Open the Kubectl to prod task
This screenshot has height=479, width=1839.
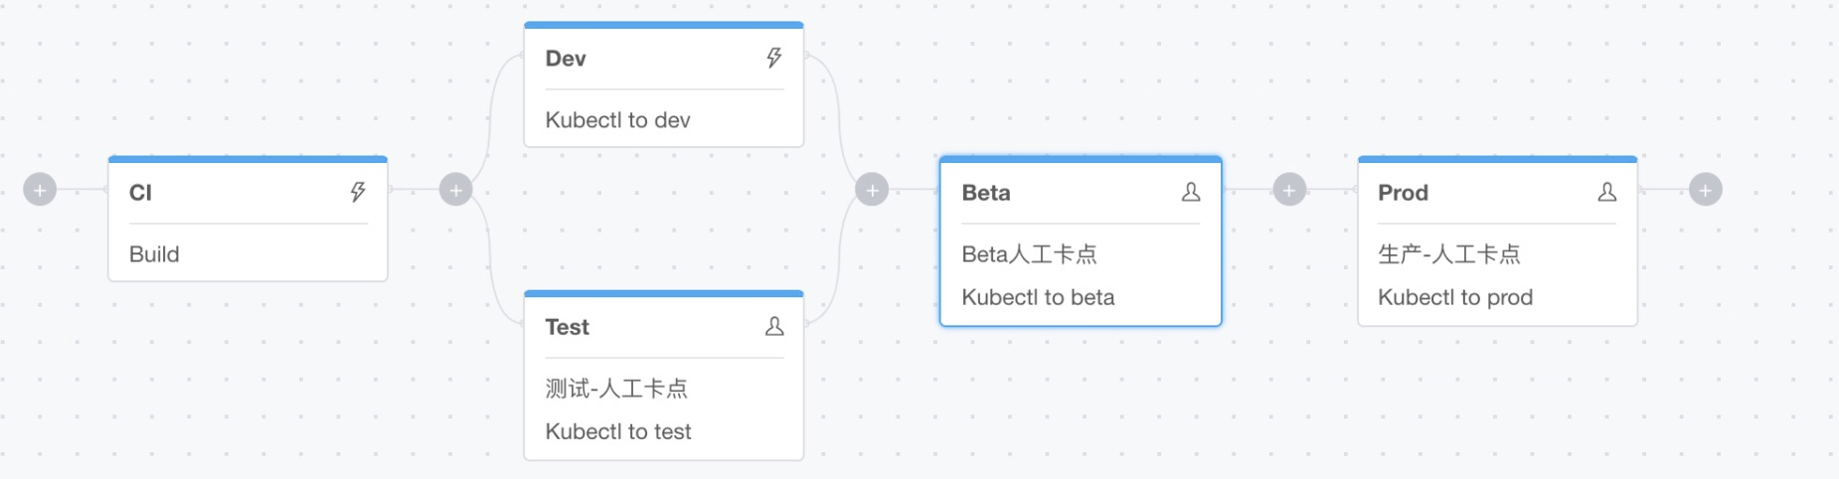[1455, 297]
